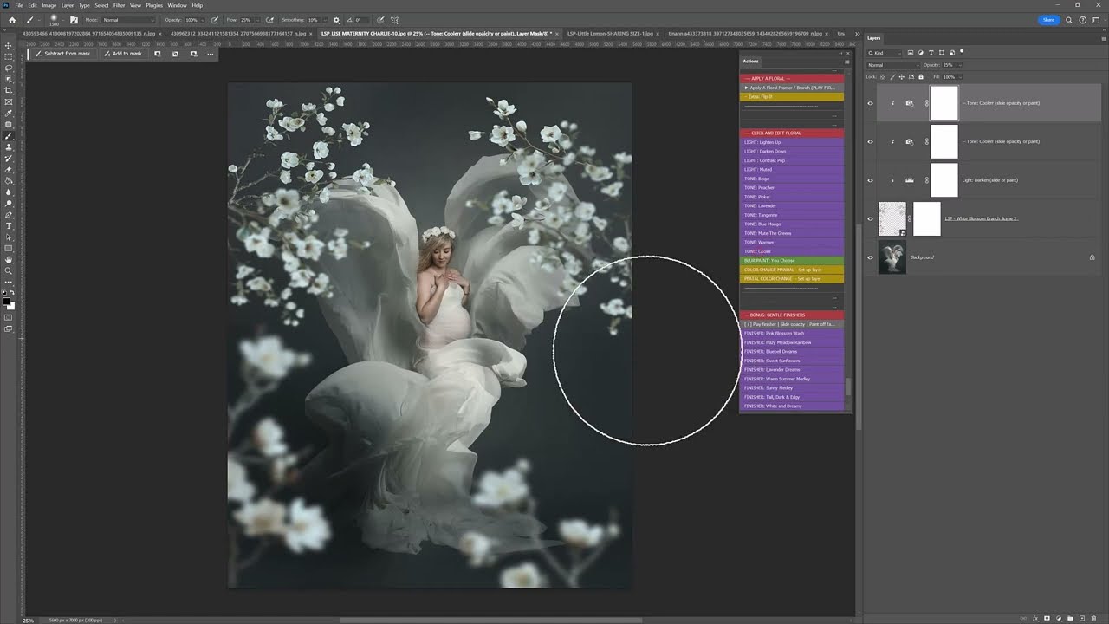Select the Zoom tool in toolbar
The image size is (1109, 624).
[9, 271]
